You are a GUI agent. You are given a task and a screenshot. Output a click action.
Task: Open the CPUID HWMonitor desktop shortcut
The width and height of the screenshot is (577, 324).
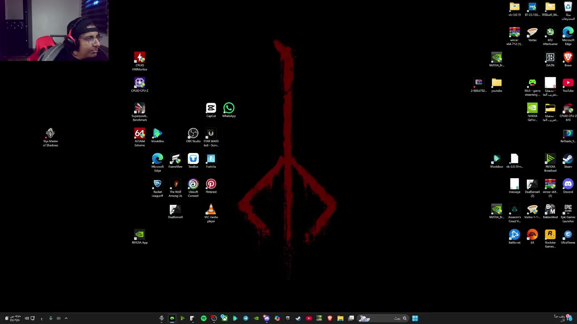[140, 62]
